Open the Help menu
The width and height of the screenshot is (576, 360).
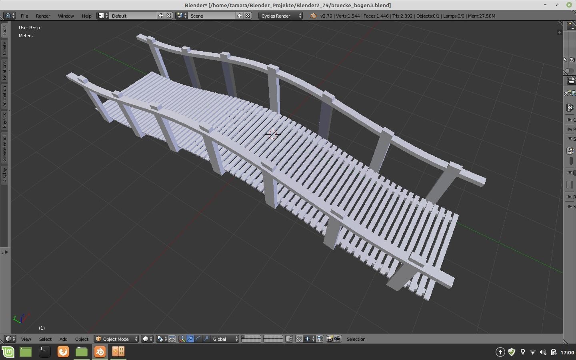pos(86,16)
